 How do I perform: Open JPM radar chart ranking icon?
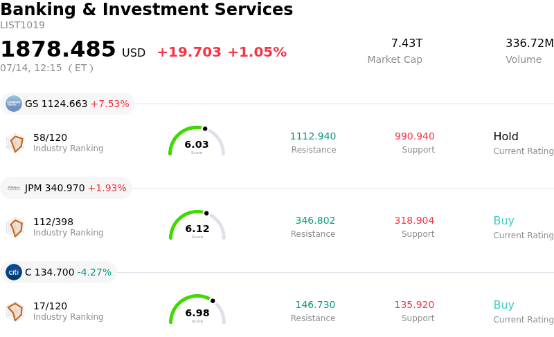[15, 227]
